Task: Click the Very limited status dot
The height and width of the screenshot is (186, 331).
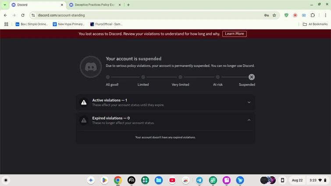Action: pos(180,77)
